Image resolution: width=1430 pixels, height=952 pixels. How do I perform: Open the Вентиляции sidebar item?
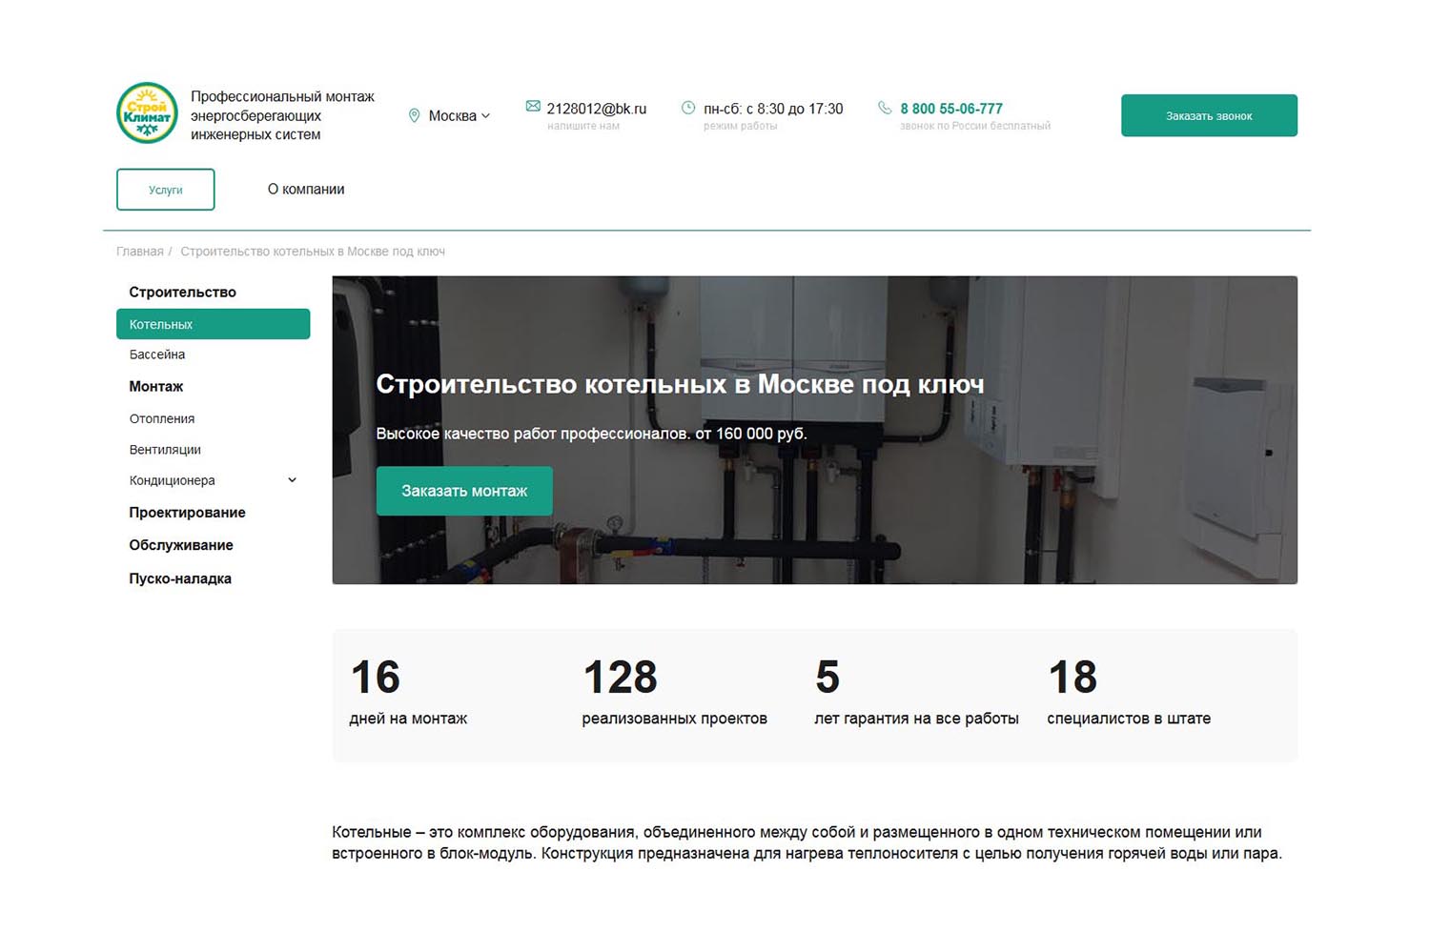click(165, 450)
